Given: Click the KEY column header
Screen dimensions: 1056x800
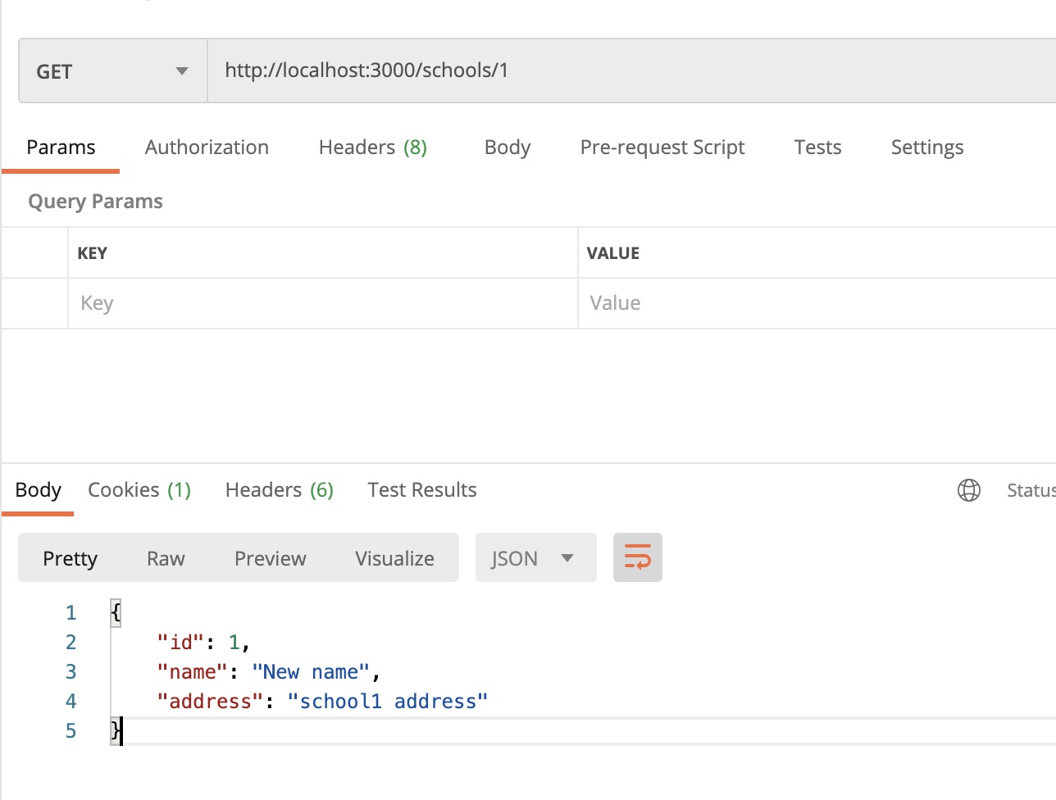Looking at the screenshot, I should 92,253.
